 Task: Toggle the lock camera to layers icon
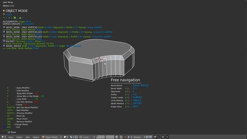[117, 137]
